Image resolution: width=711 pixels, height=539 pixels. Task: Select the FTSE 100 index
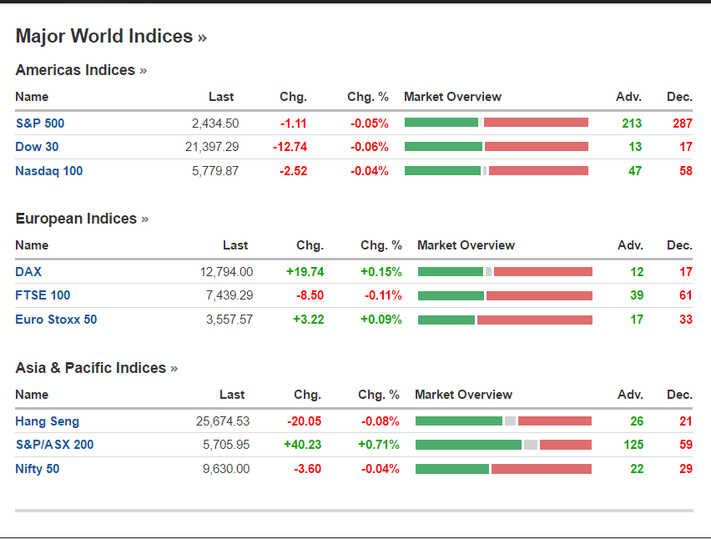click(x=43, y=295)
